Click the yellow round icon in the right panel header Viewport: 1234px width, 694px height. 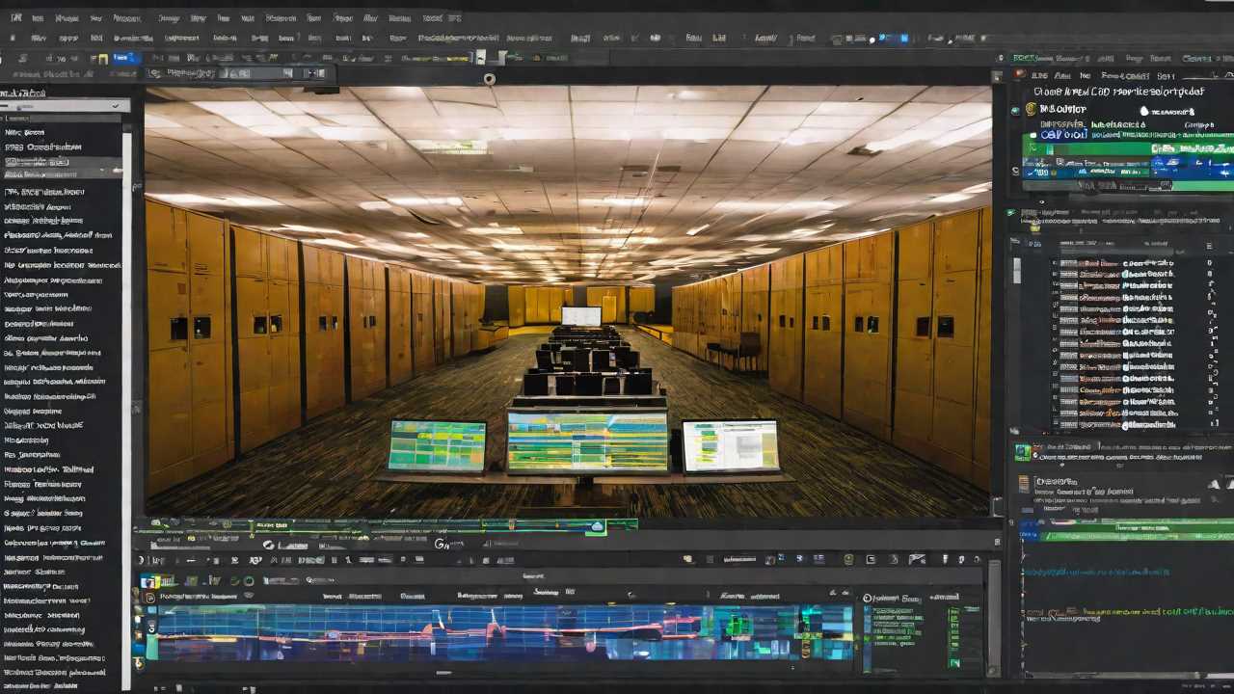(1031, 109)
